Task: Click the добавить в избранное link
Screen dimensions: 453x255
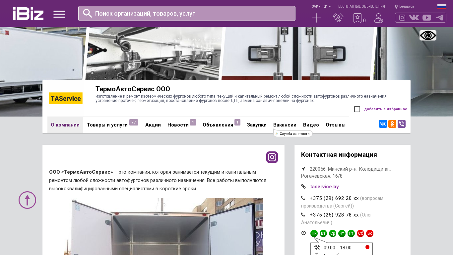Action: point(386,109)
